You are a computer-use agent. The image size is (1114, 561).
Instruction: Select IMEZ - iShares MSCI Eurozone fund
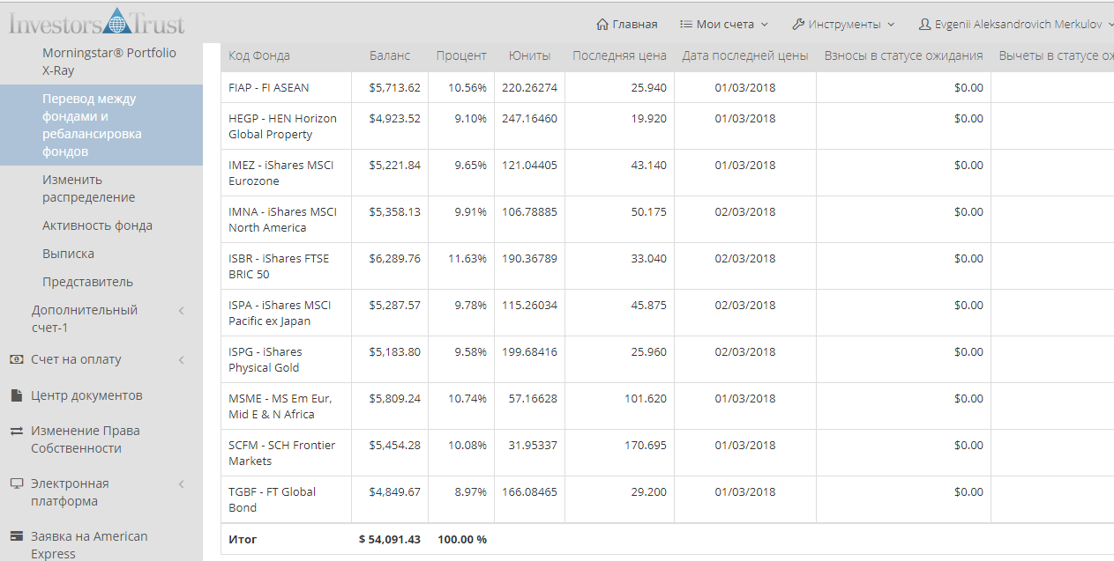tap(280, 173)
